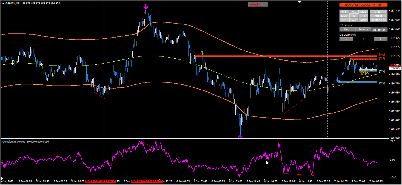This screenshot has height=185, width=402.
Task: Select the H4 timeframe button
Action: (363, 16)
